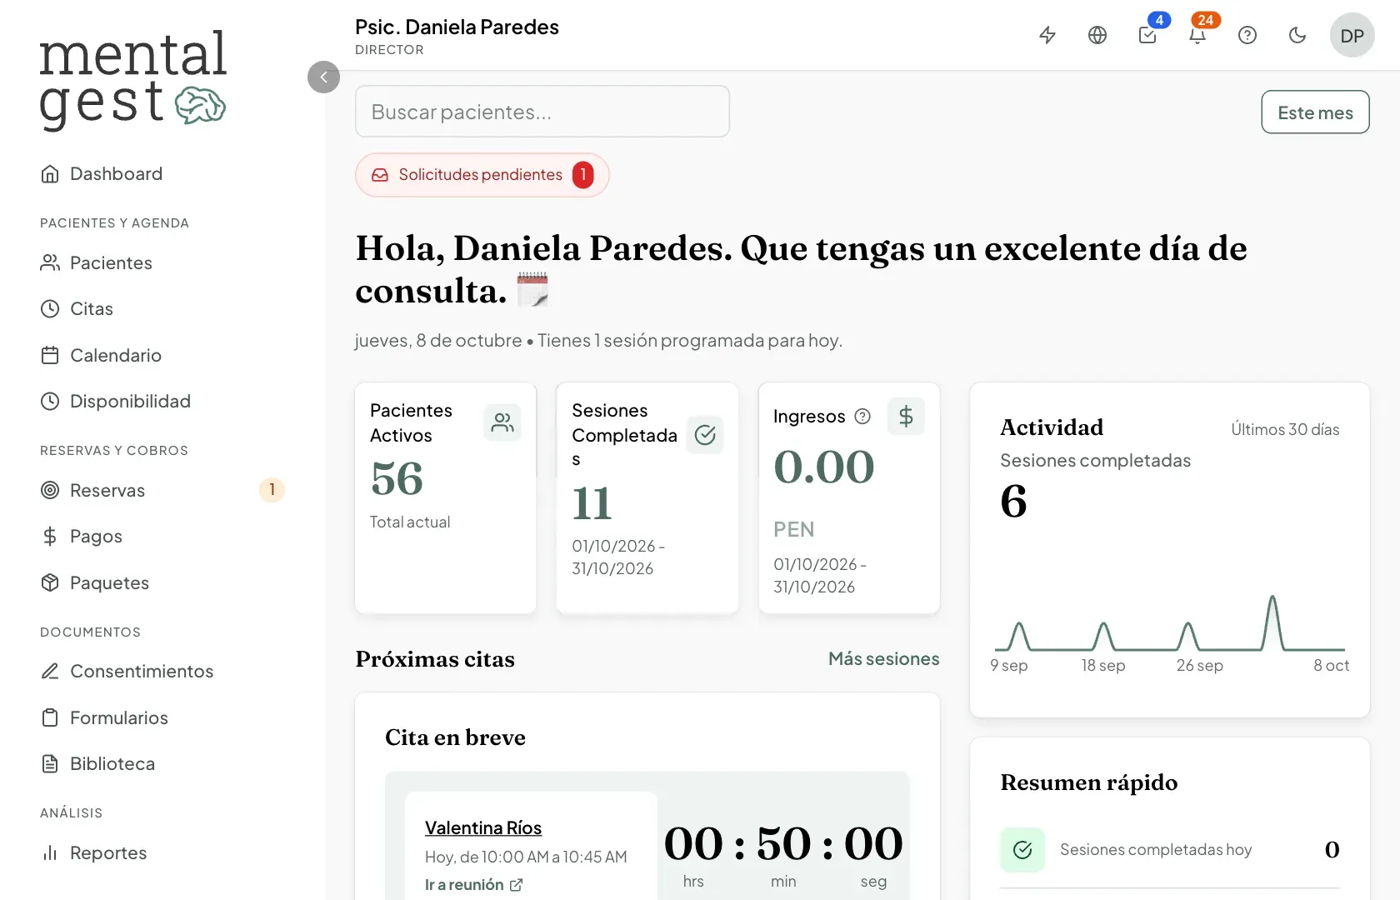
Task: Collapse the sidebar with the chevron button
Action: coord(323,77)
